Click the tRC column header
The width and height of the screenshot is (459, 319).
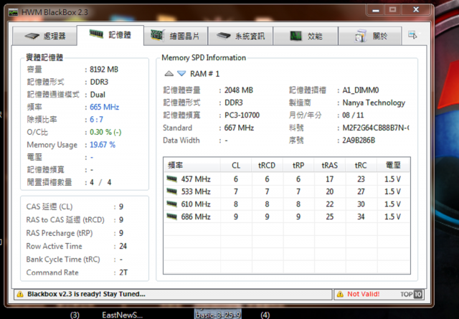point(361,166)
